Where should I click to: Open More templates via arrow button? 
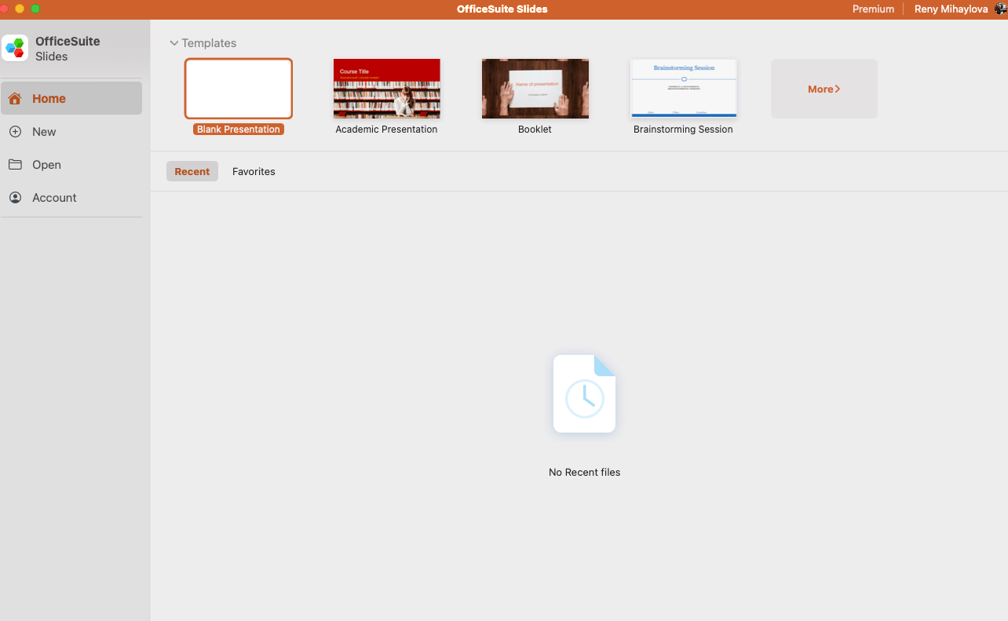coord(824,89)
